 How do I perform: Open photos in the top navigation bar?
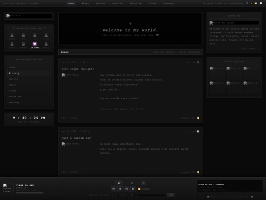pos(100,3)
